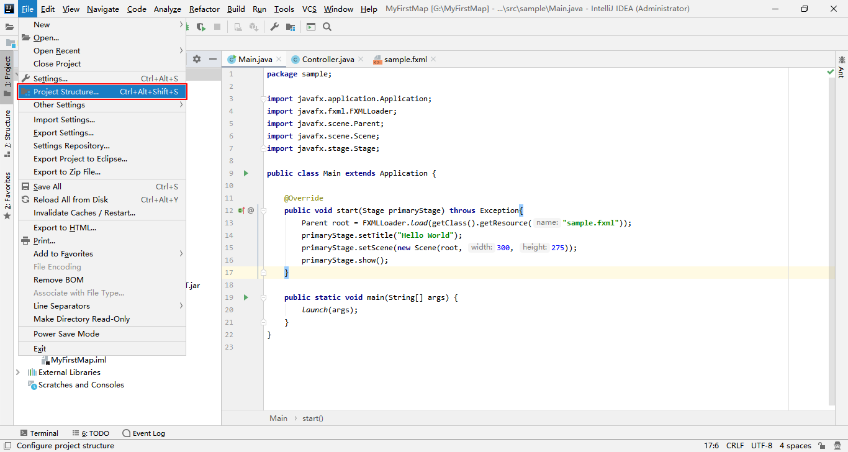This screenshot has width=848, height=452.
Task: Open Project Structure toolbar folder icon
Action: [291, 27]
